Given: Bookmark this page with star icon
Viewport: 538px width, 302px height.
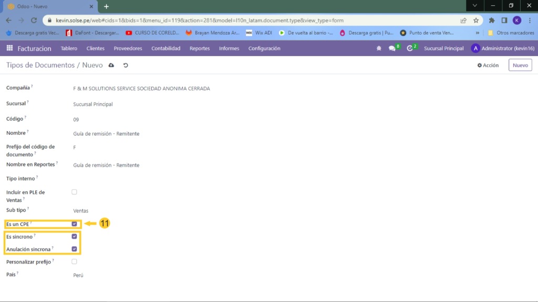Looking at the screenshot, I should pyautogui.click(x=476, y=20).
